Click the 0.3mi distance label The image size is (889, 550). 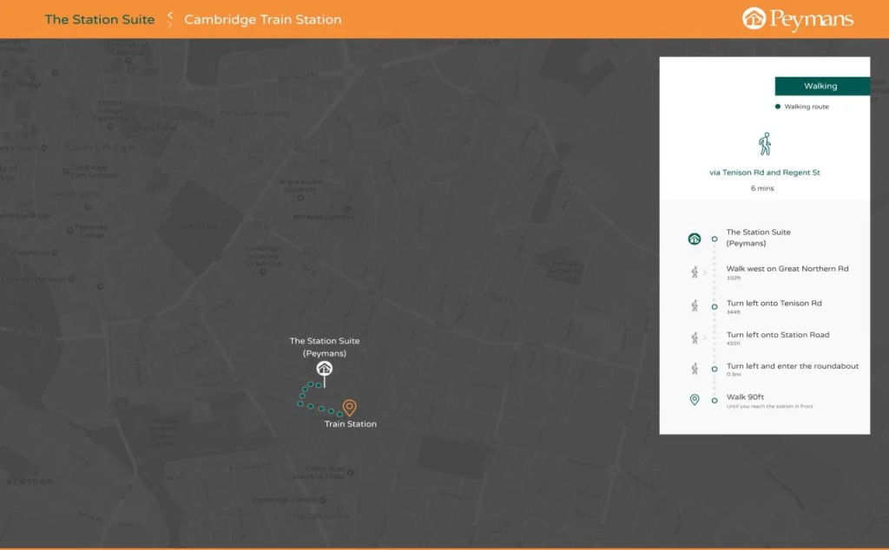[x=734, y=375]
